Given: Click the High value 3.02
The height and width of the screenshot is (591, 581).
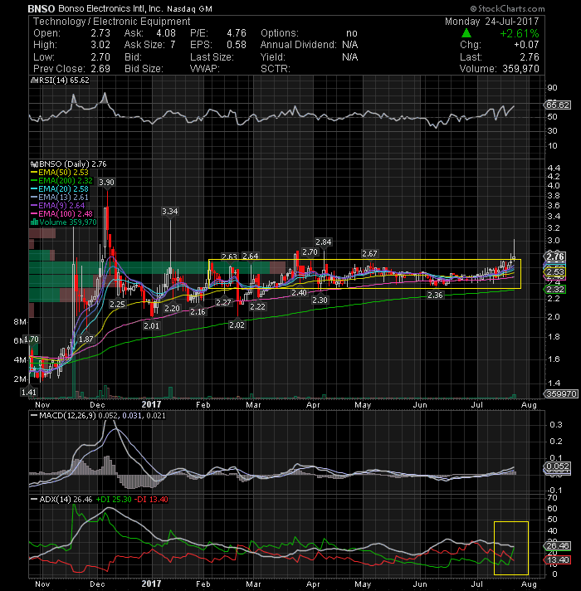Looking at the screenshot, I should tap(100, 45).
